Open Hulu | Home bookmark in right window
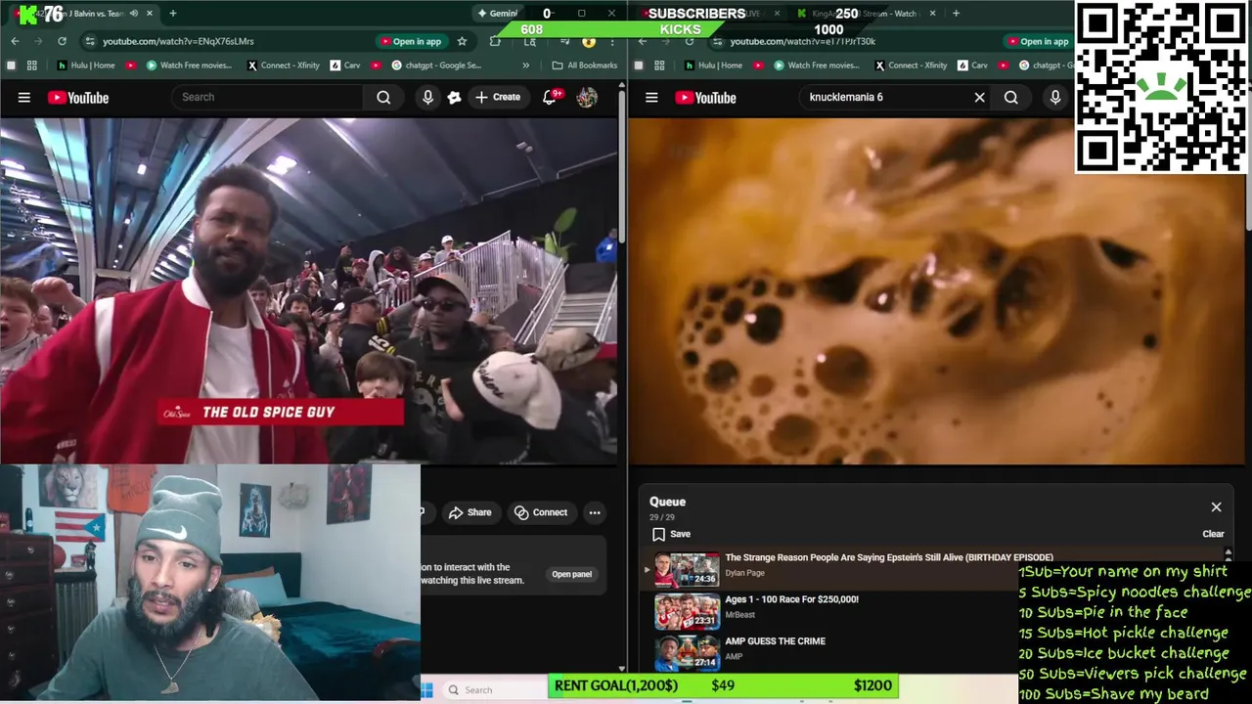The height and width of the screenshot is (704, 1252). [714, 66]
